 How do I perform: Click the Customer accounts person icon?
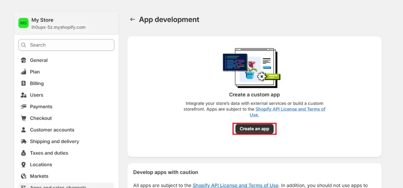tap(23, 130)
